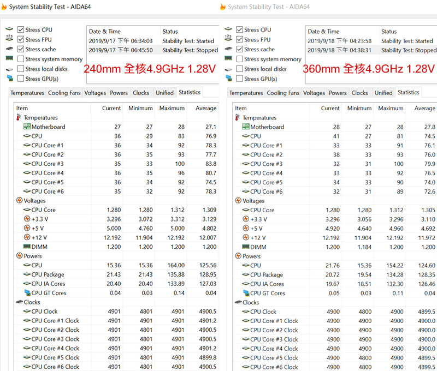Viewport: 437px width, 371px height.
Task: Click Item column header in left window
Action: [x=52, y=108]
